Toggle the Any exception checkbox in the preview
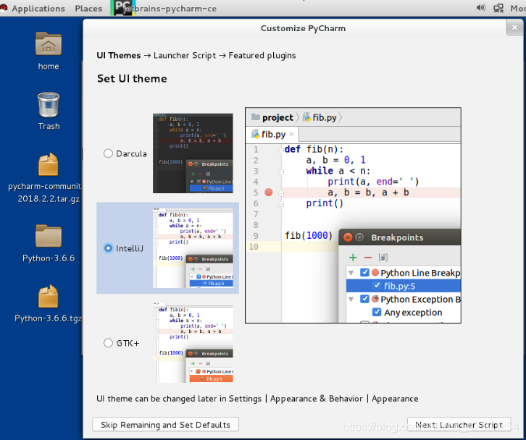This screenshot has width=526, height=440. pos(377,312)
